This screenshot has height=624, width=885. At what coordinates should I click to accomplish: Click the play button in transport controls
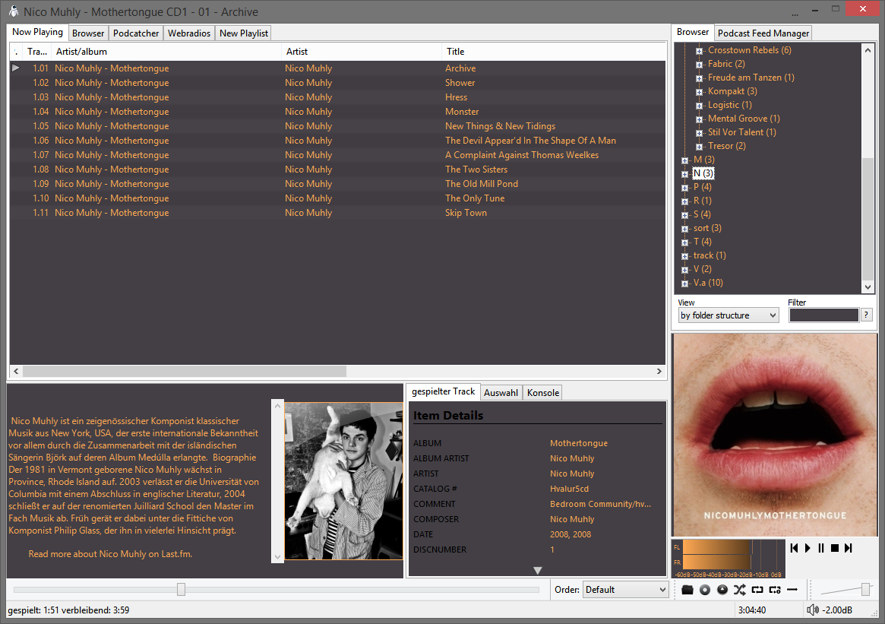pos(808,548)
